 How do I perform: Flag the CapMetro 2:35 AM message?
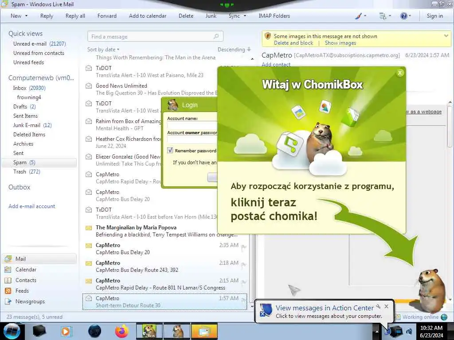[x=244, y=247]
